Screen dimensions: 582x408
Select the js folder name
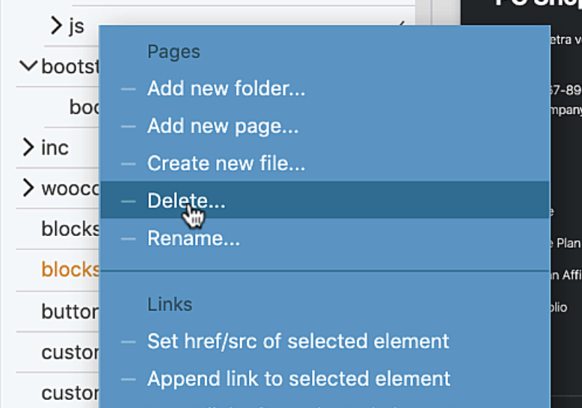click(x=77, y=26)
